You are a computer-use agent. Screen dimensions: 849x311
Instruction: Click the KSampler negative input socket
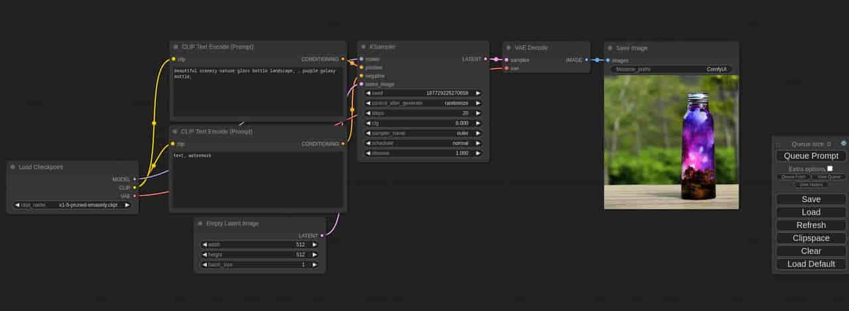click(x=361, y=76)
